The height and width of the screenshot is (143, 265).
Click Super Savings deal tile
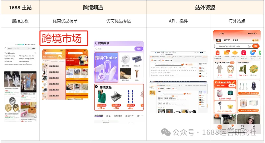tap(225, 94)
